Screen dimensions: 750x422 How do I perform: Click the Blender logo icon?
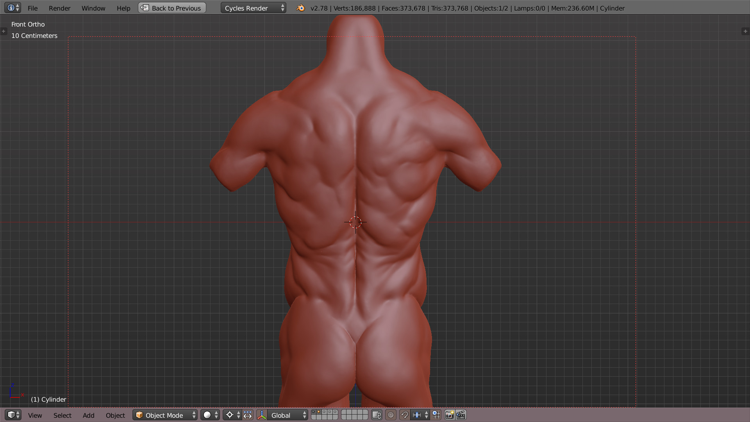coord(300,8)
